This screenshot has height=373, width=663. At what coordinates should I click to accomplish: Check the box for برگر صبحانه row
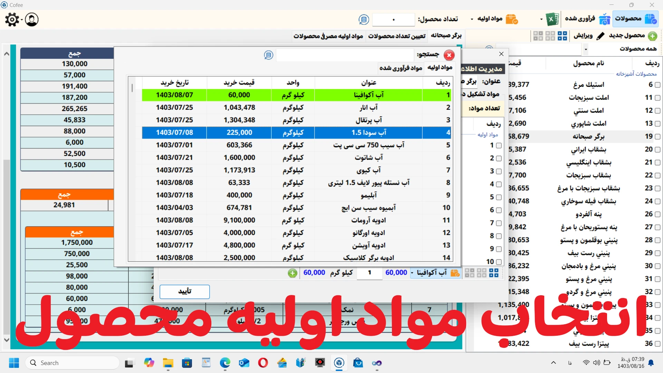pos(657,137)
